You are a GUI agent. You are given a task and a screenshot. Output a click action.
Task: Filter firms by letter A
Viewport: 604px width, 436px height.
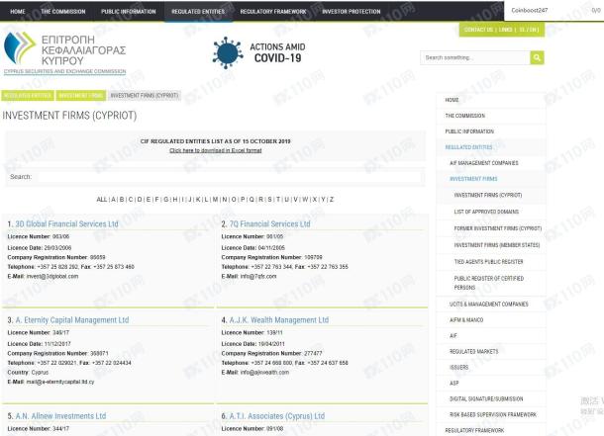pos(113,199)
